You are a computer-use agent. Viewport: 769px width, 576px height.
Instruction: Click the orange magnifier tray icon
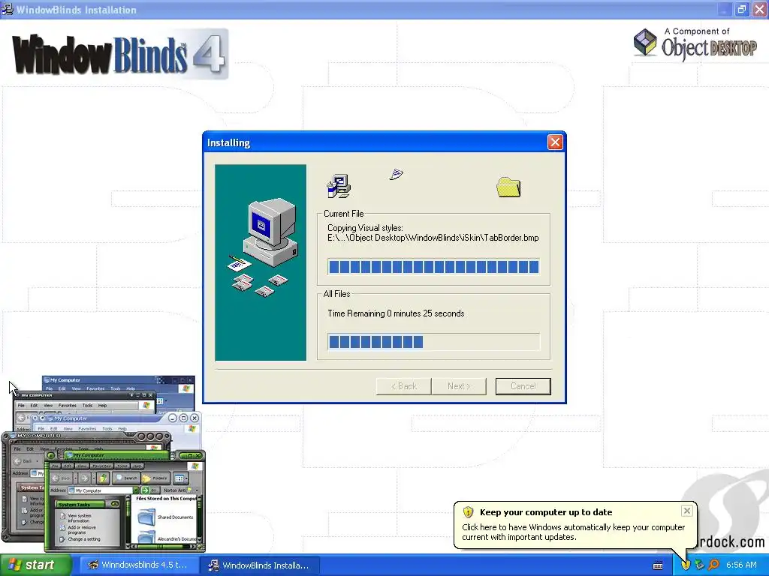click(713, 565)
